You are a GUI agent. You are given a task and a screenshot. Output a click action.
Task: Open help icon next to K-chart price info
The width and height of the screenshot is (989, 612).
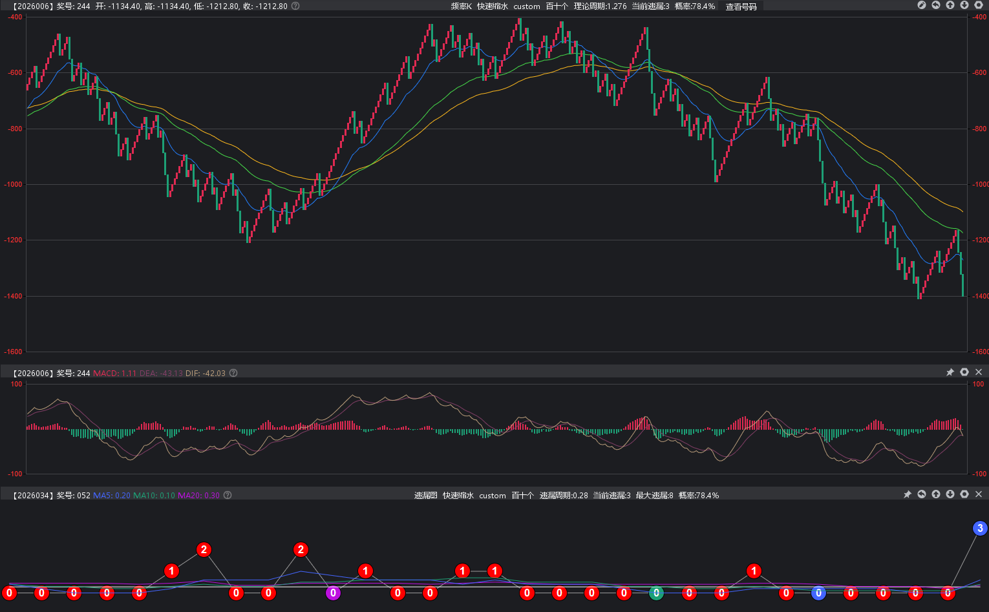295,6
